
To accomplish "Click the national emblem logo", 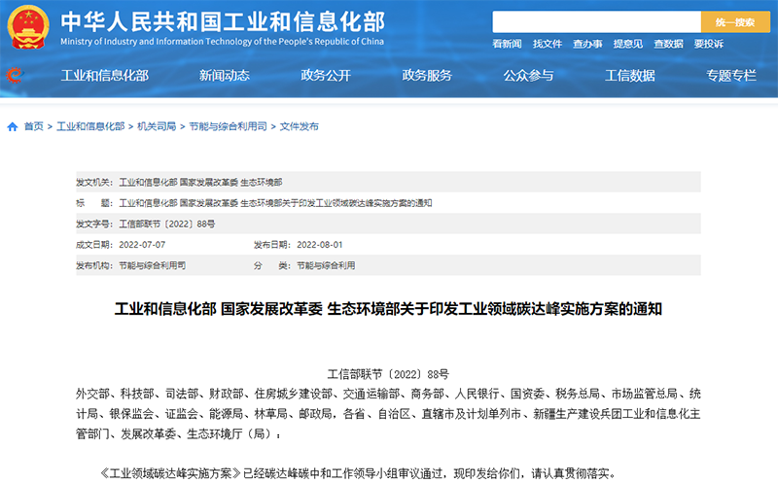I will pyautogui.click(x=28, y=27).
